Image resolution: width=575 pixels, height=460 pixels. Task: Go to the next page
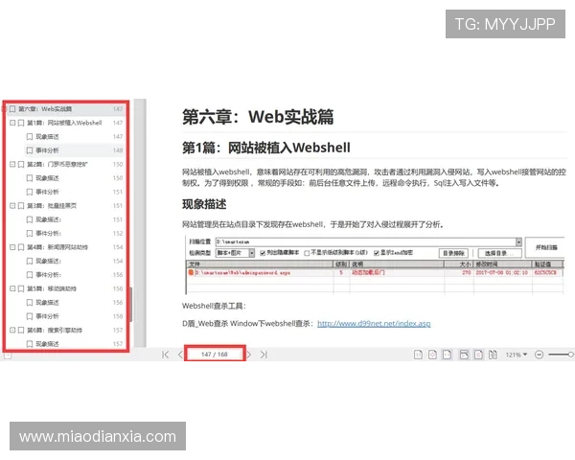(x=249, y=355)
